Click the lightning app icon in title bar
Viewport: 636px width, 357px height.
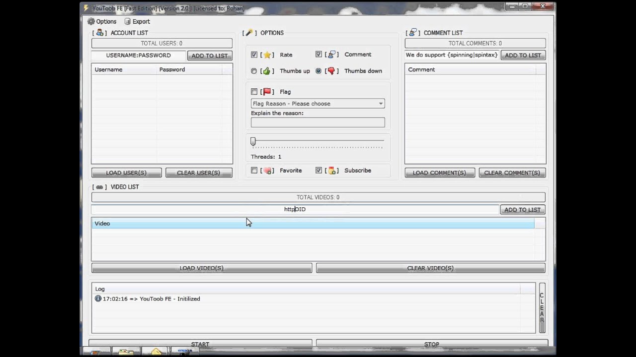point(86,8)
